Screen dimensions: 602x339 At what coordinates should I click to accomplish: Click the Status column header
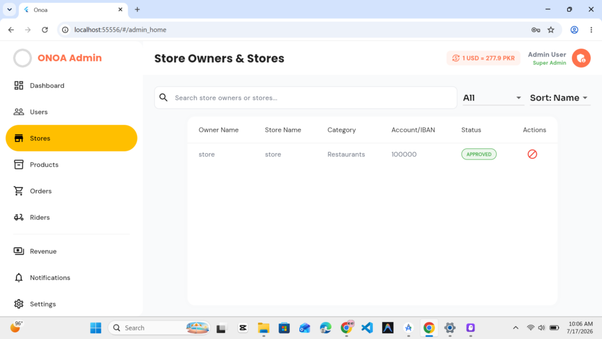pos(471,130)
